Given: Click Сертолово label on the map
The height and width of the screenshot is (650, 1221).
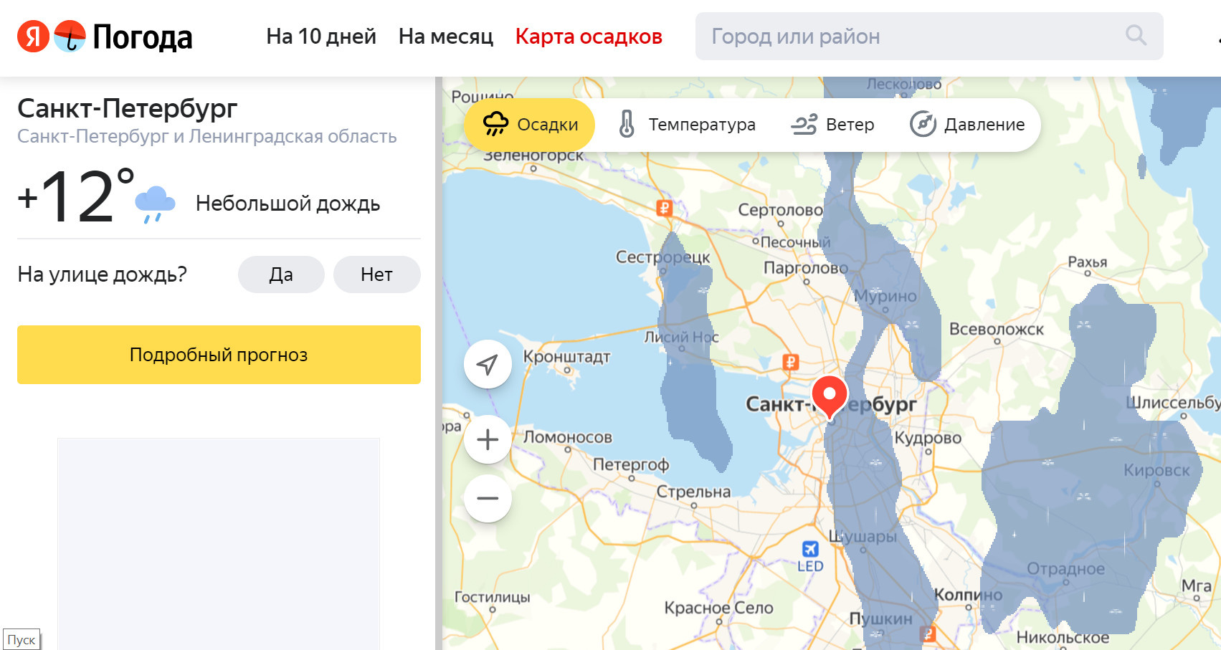Looking at the screenshot, I should click(x=780, y=210).
